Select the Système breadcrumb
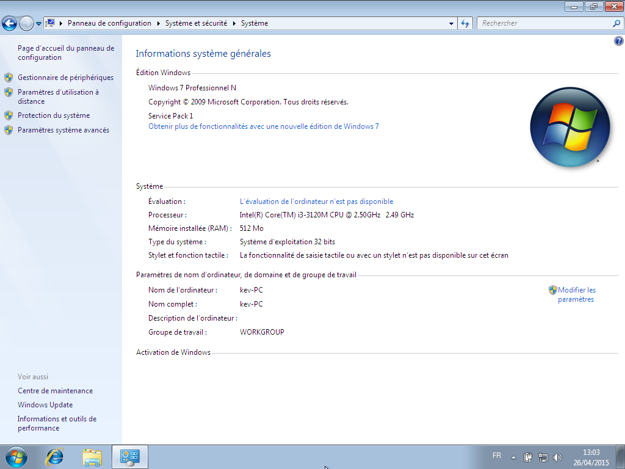The image size is (625, 469). pos(255,23)
